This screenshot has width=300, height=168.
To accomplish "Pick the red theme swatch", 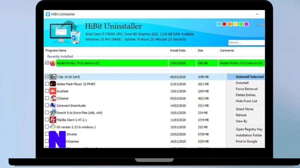I will 224,24.
